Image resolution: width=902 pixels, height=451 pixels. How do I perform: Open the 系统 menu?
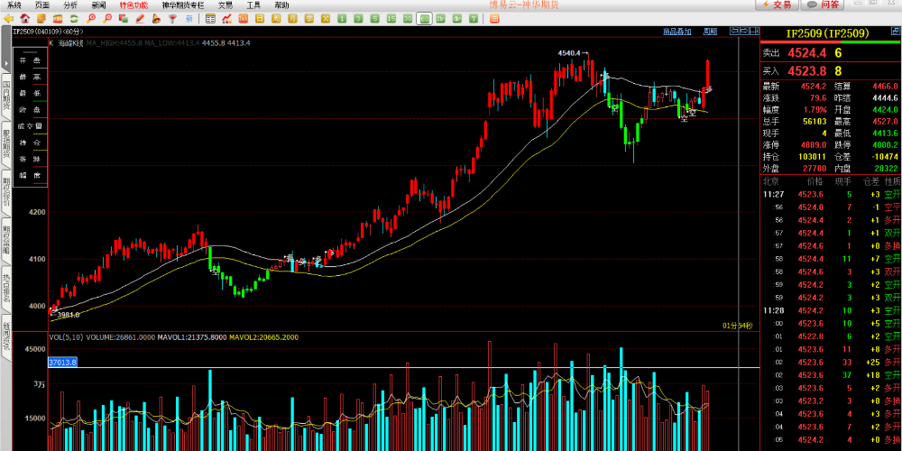[x=14, y=5]
